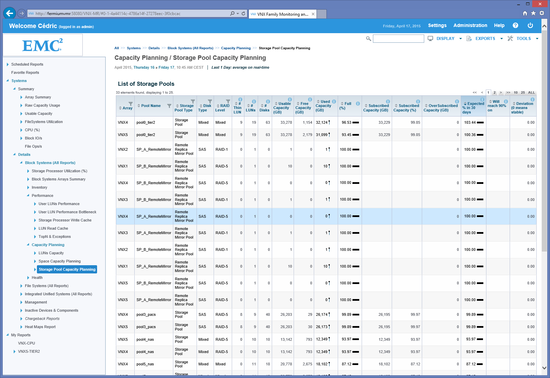The height and width of the screenshot is (378, 550).
Task: Click info icon on Deviation column
Action: (x=532, y=99)
